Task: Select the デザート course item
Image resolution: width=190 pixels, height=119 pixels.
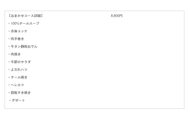Action: (18, 100)
